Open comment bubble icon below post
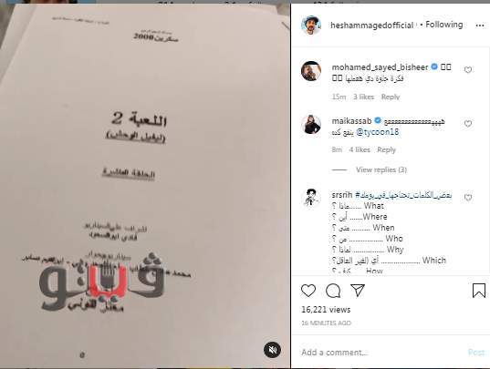The width and height of the screenshot is (490, 369). (333, 291)
